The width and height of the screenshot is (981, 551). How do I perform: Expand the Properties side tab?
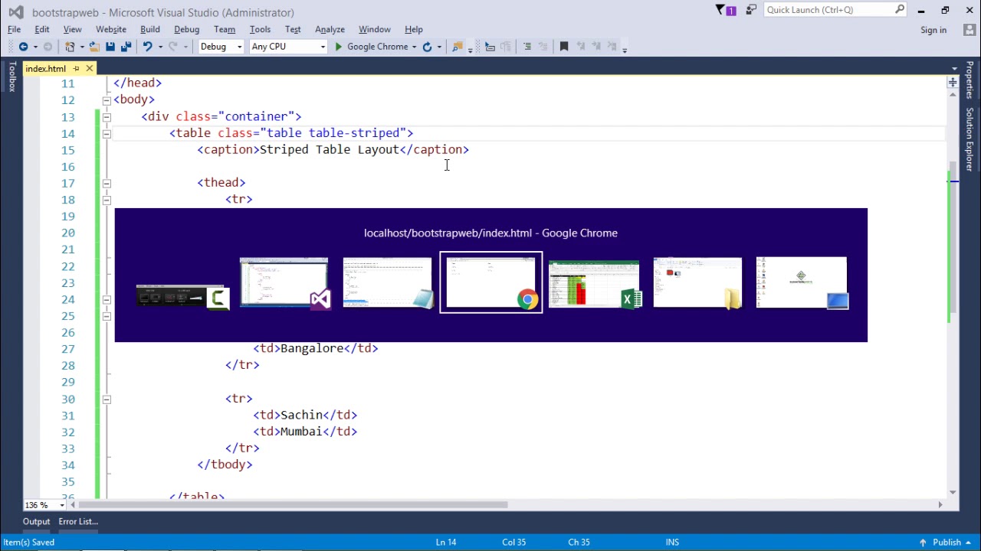[970, 80]
